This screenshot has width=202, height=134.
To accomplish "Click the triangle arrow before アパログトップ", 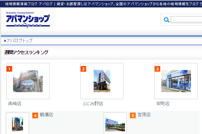I will (5, 41).
